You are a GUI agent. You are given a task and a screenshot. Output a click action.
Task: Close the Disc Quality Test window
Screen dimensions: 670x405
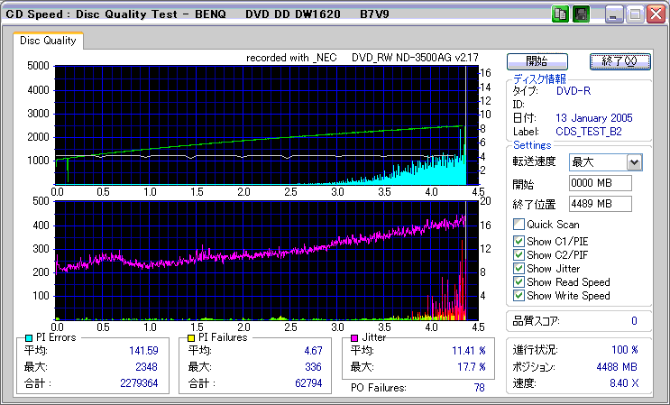click(656, 14)
